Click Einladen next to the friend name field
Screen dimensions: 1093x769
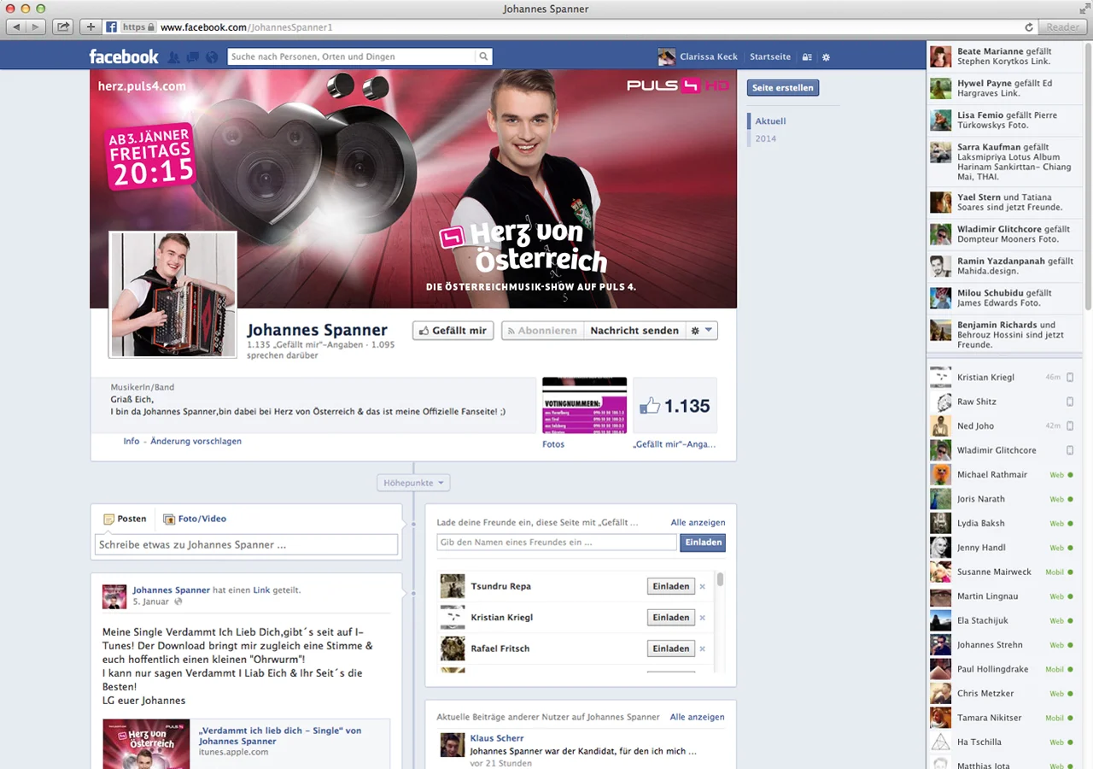(703, 543)
